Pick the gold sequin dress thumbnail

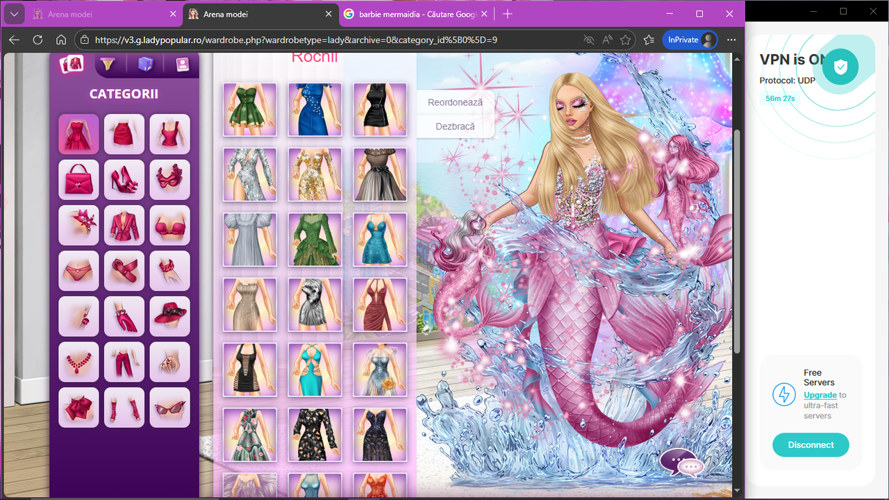pyautogui.click(x=315, y=174)
